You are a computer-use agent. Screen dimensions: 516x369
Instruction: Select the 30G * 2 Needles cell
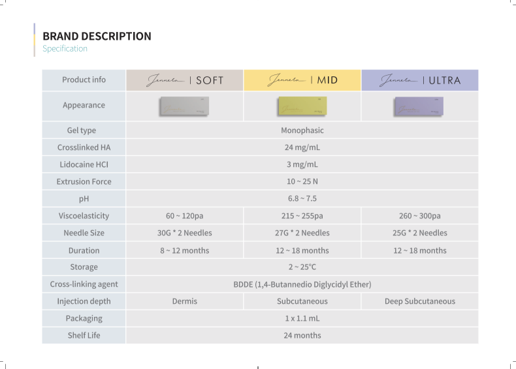185,233
